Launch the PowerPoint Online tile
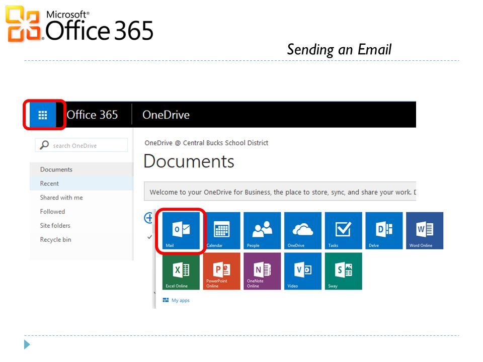Screen dimensions: 483x362 [x=222, y=271]
